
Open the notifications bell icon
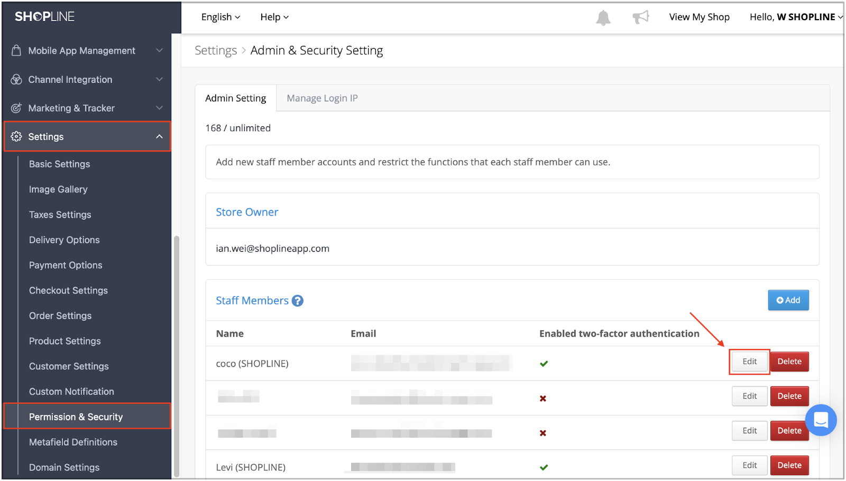(603, 17)
